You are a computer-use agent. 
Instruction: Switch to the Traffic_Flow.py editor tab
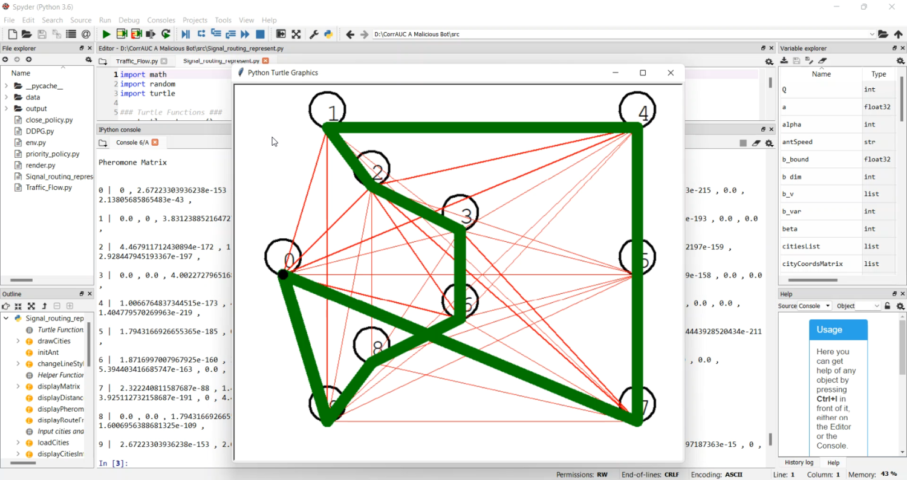pos(137,61)
